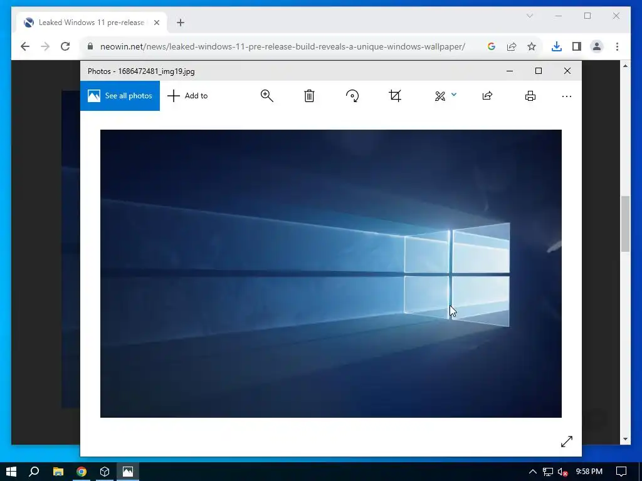Click scroll up arrow in Chrome scrollbar
This screenshot has width=642, height=481.
point(625,66)
